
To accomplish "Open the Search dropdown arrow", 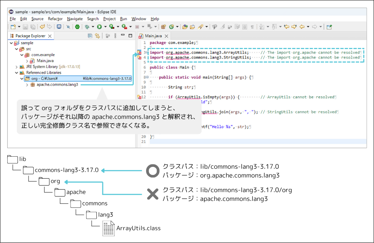I will [207, 27].
